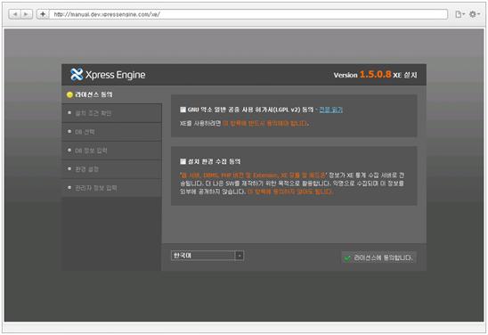Select the 환경 설정 sidebar step
The height and width of the screenshot is (335, 488).
point(111,169)
